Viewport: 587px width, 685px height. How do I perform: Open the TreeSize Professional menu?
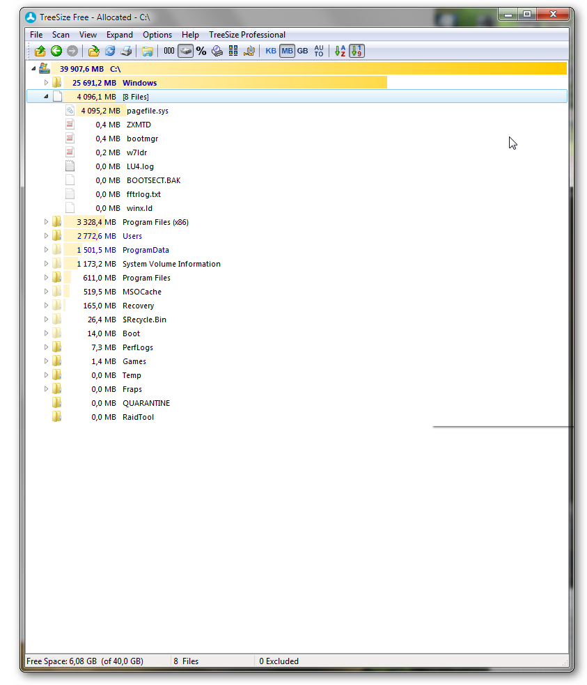(x=247, y=35)
